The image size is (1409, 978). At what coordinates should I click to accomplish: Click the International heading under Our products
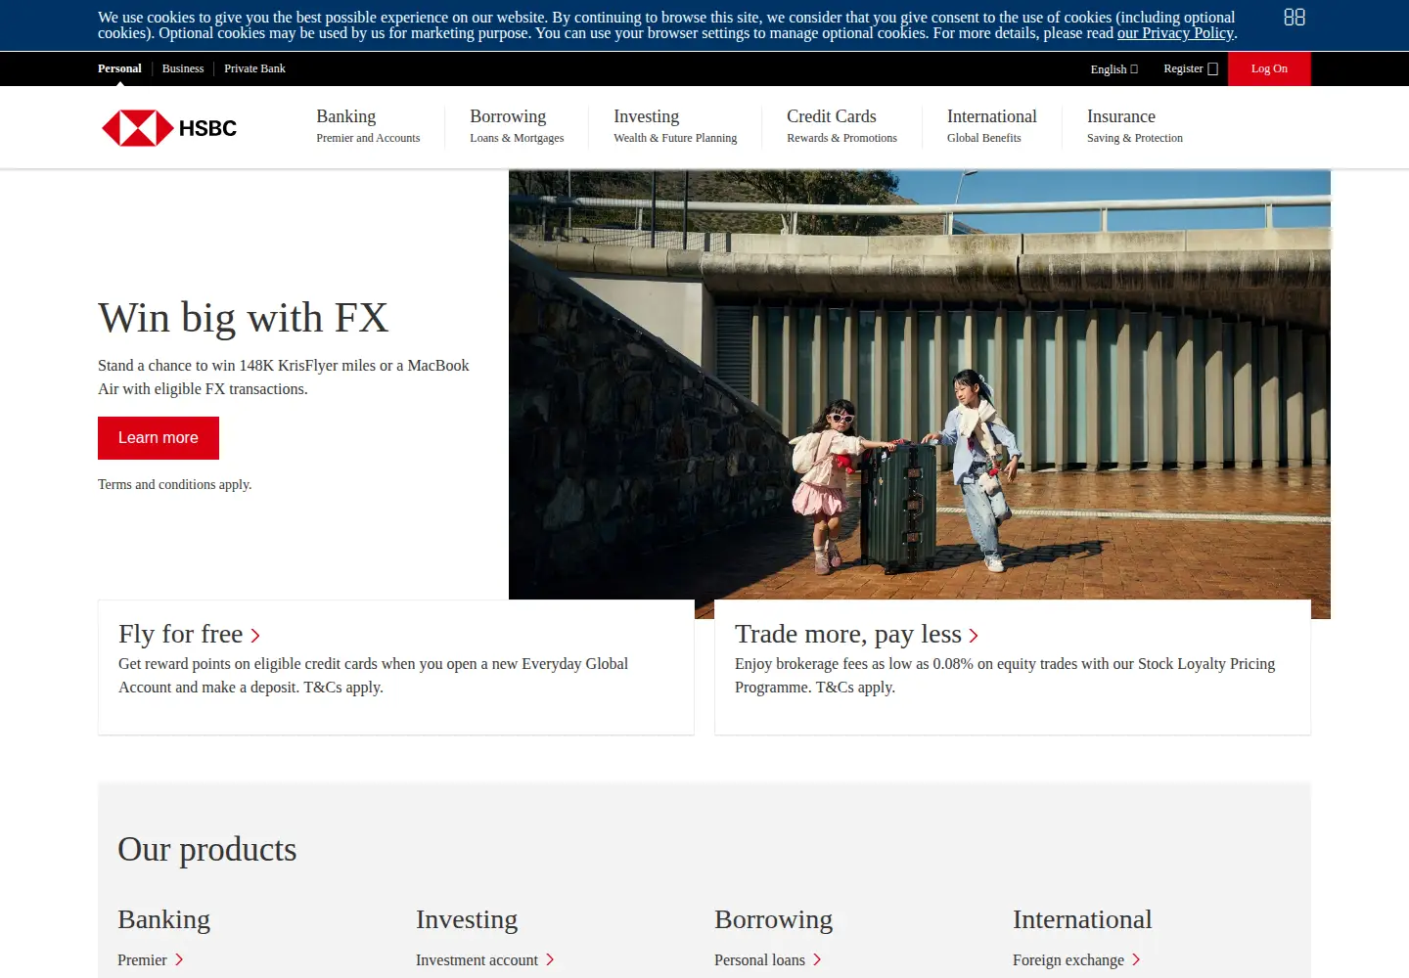coord(1082,919)
